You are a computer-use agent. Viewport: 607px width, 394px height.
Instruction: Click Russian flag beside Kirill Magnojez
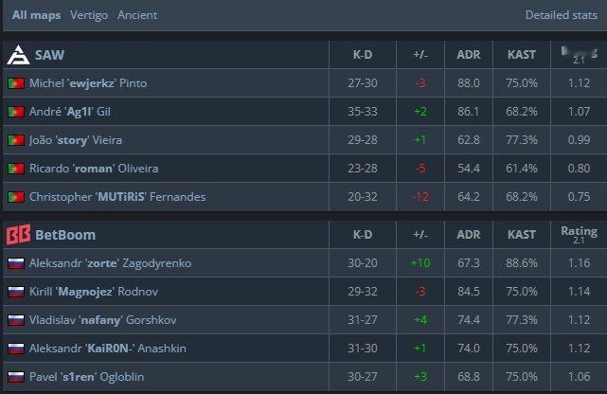(x=16, y=292)
